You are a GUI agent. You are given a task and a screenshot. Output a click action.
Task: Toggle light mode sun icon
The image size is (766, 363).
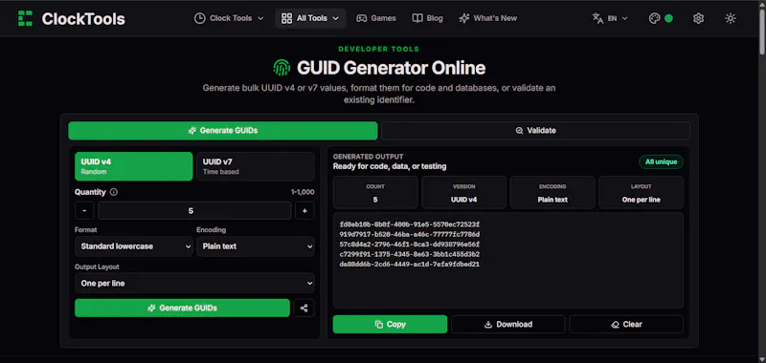731,18
